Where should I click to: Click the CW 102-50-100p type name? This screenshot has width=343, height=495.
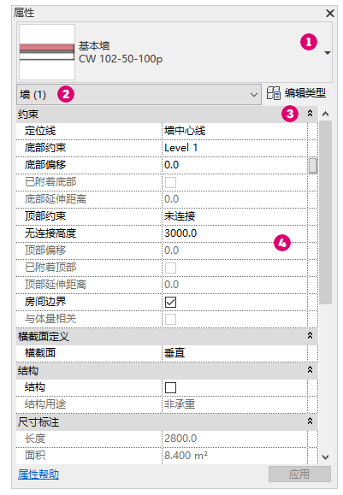coord(121,59)
